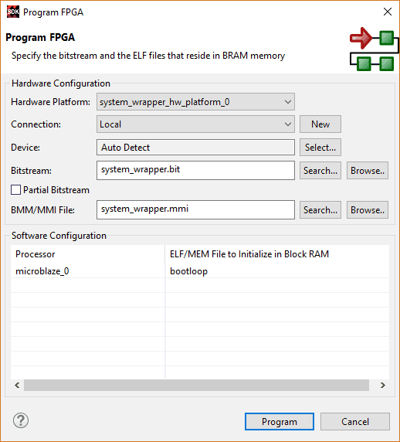Browse for a Bitstream file
The height and width of the screenshot is (442, 400).
pyautogui.click(x=368, y=171)
